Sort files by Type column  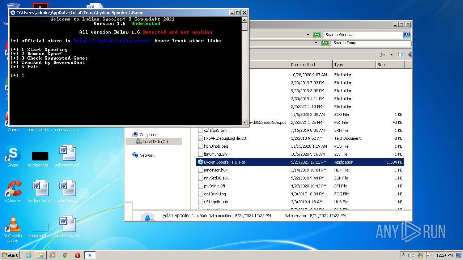click(354, 65)
